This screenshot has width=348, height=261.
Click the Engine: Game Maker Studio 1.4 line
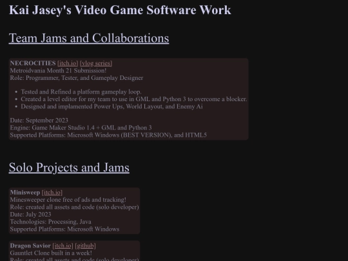81,128
